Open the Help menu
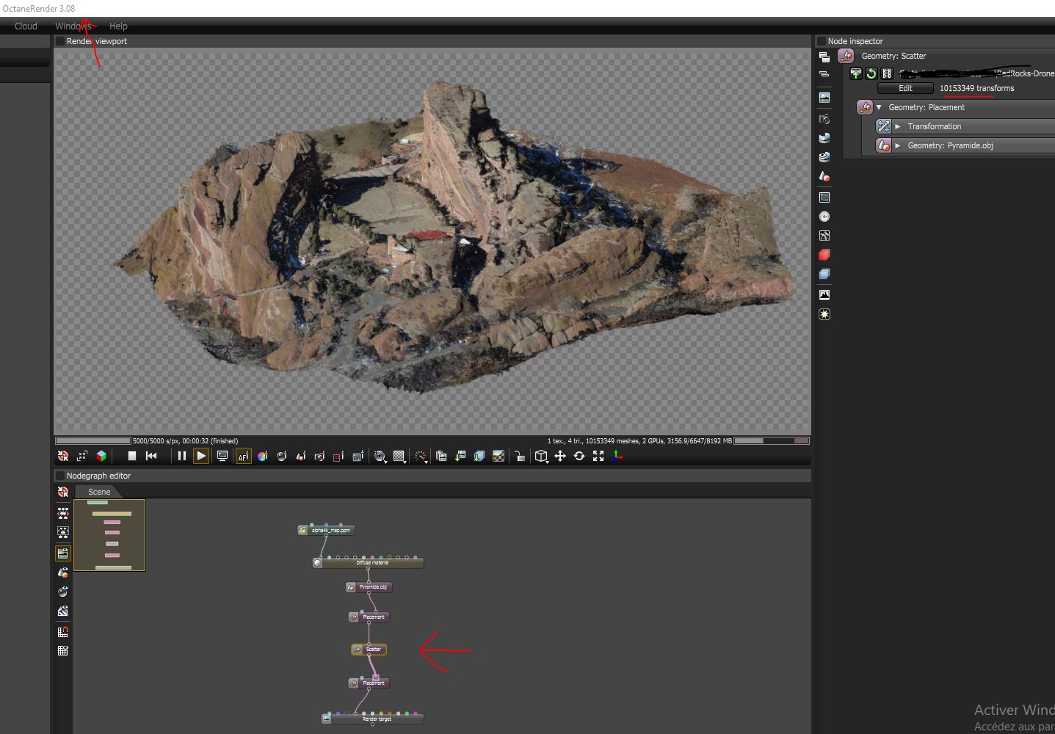Image resolution: width=1055 pixels, height=734 pixels. (118, 26)
